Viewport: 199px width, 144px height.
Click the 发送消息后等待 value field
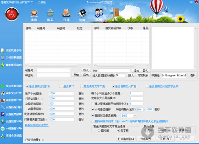point(62,114)
